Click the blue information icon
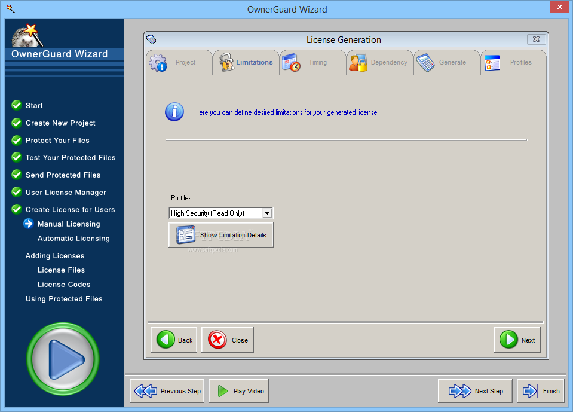Image resolution: width=573 pixels, height=412 pixels. tap(174, 112)
